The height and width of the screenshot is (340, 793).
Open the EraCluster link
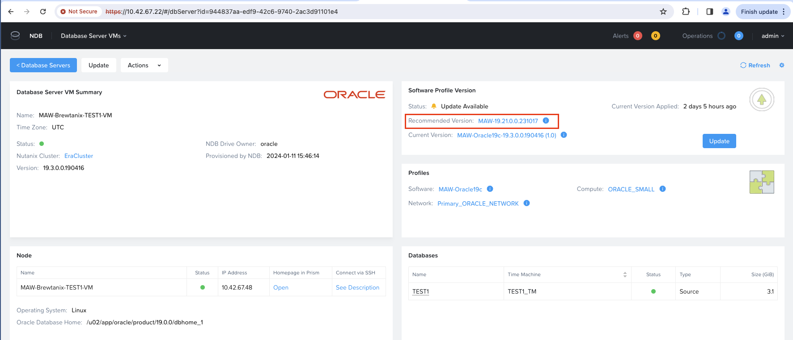pos(79,156)
